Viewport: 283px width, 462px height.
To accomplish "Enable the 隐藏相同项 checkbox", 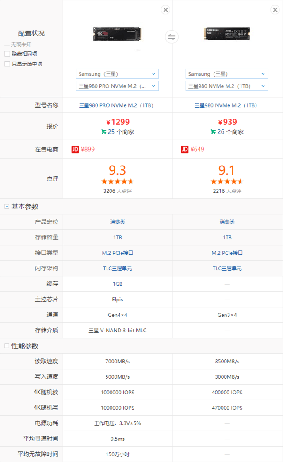I will pyautogui.click(x=8, y=54).
